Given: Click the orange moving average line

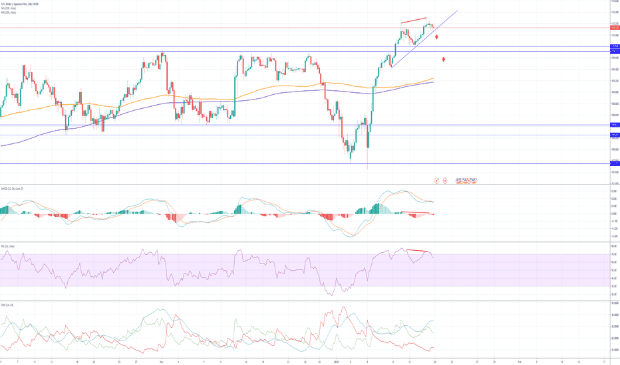Looking at the screenshot, I should tap(200, 98).
